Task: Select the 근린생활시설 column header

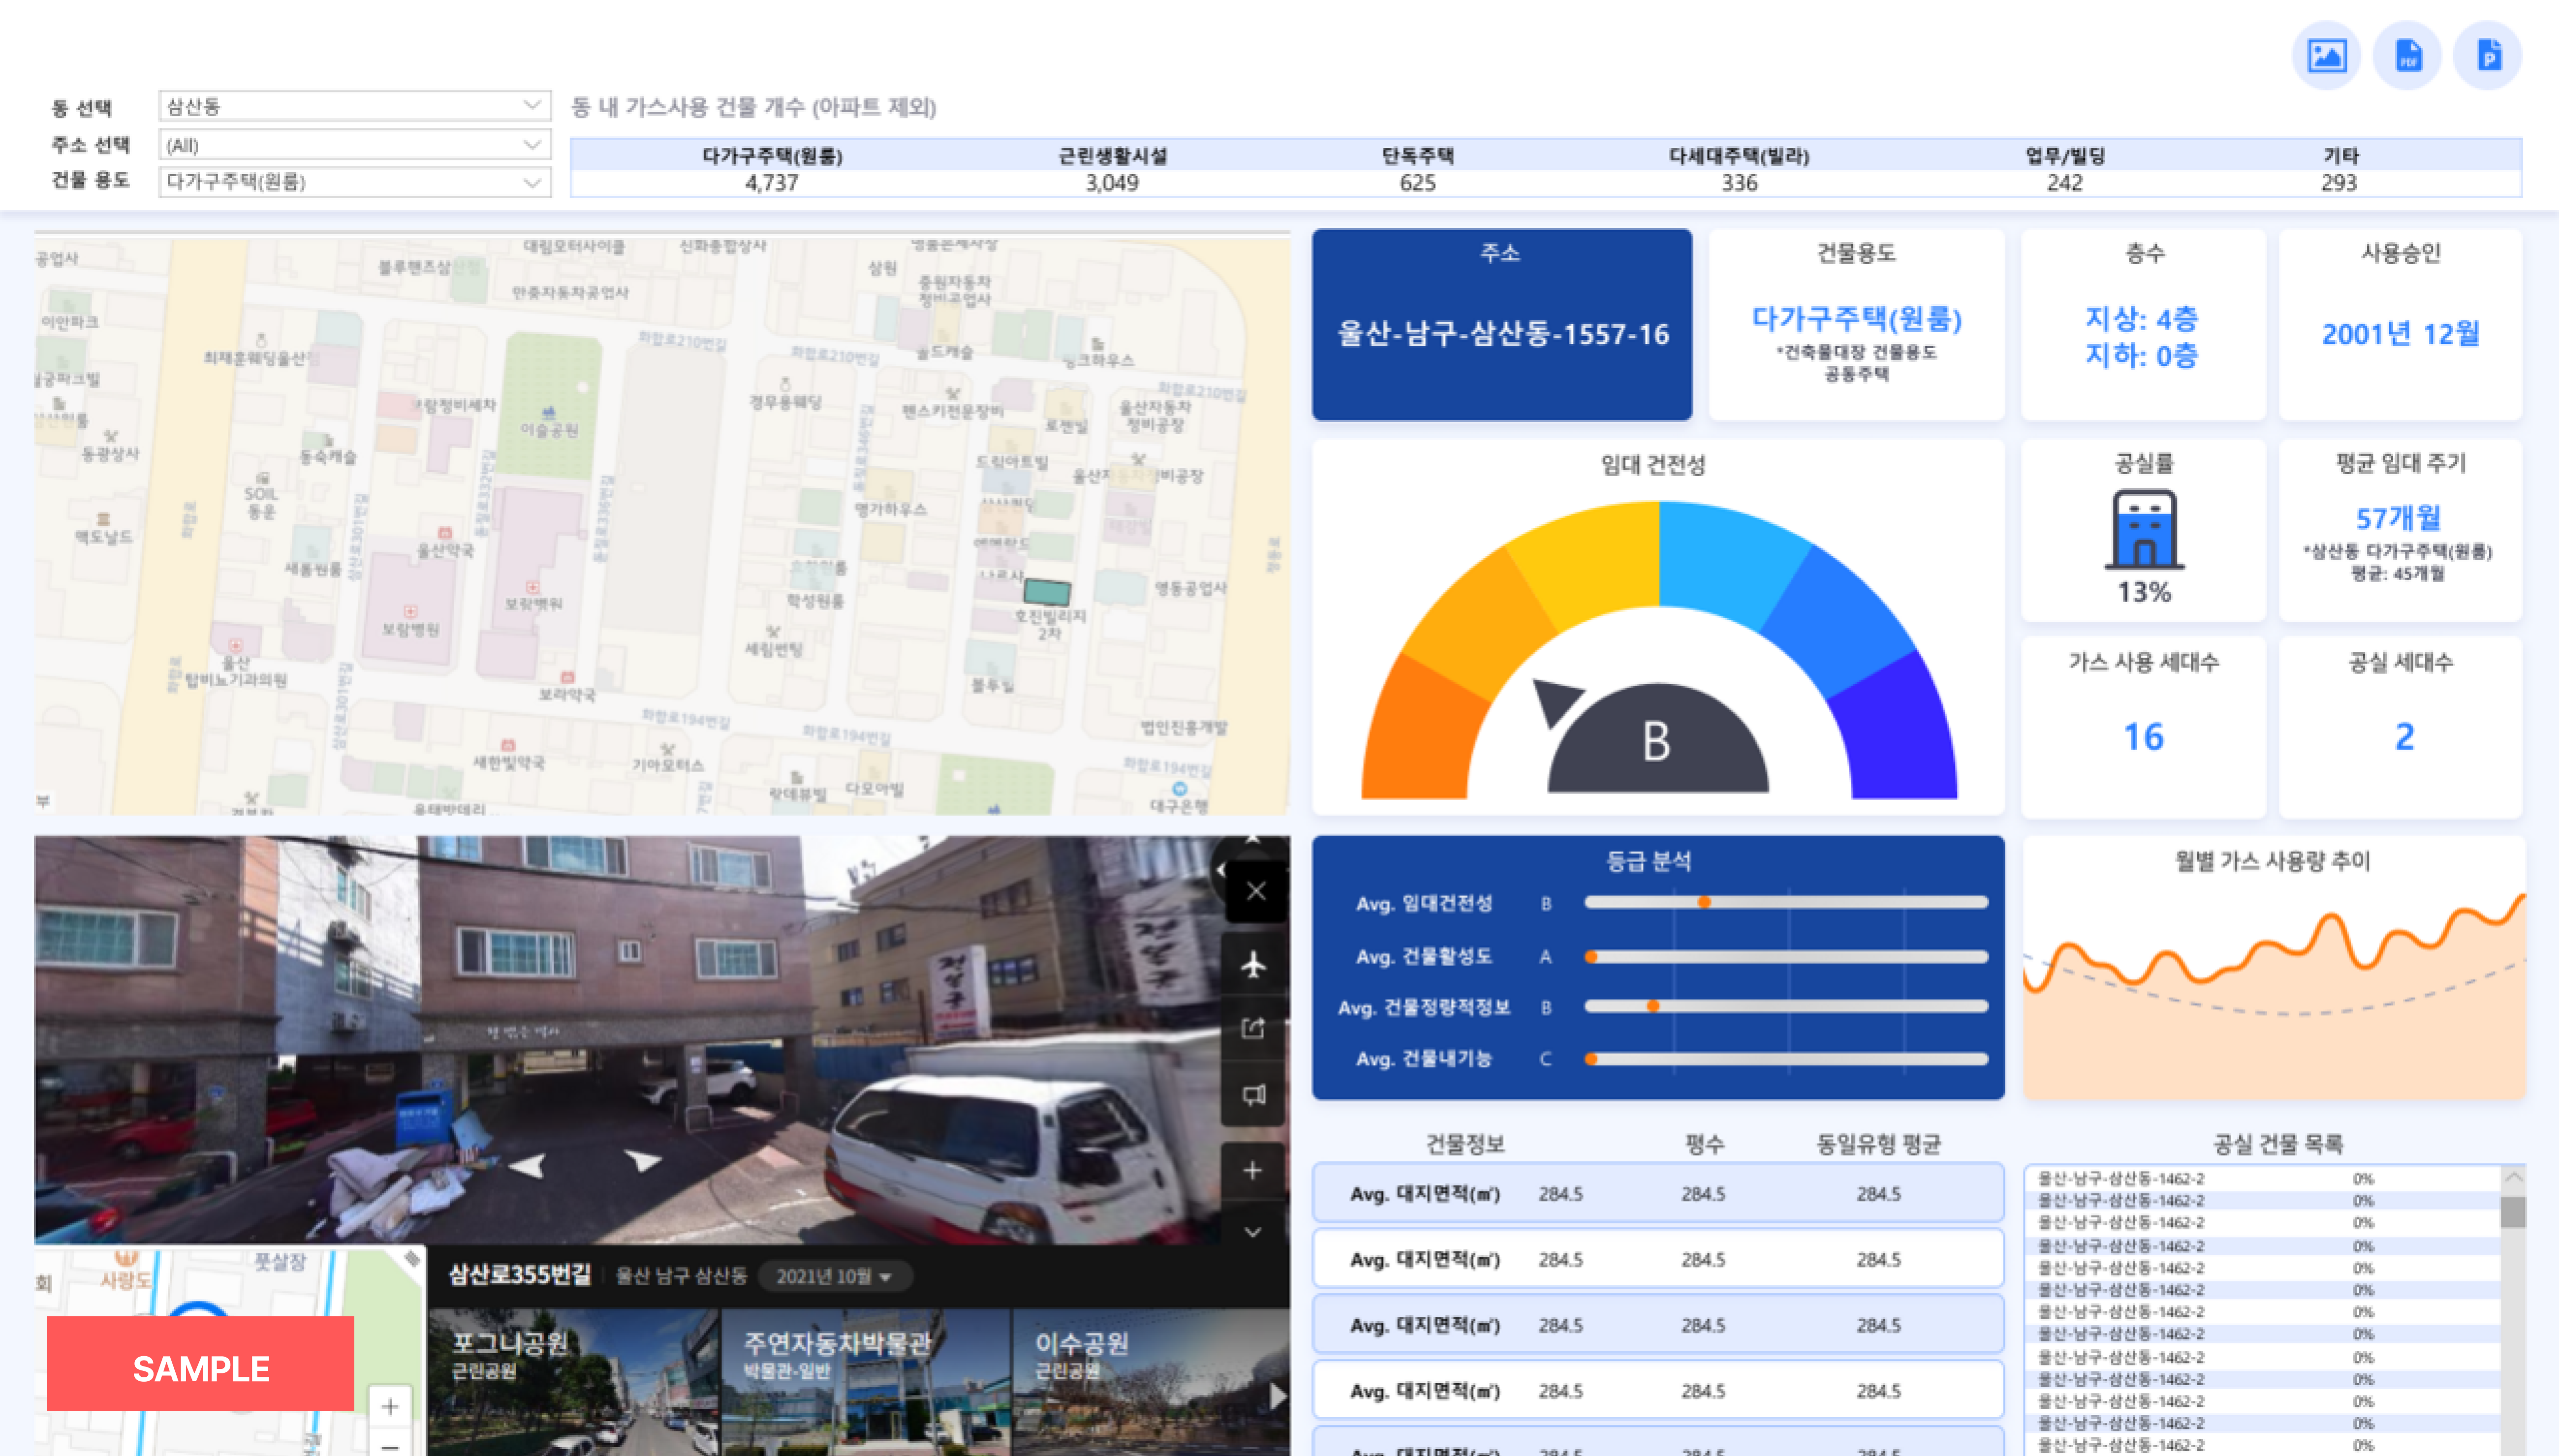Action: (x=1113, y=156)
